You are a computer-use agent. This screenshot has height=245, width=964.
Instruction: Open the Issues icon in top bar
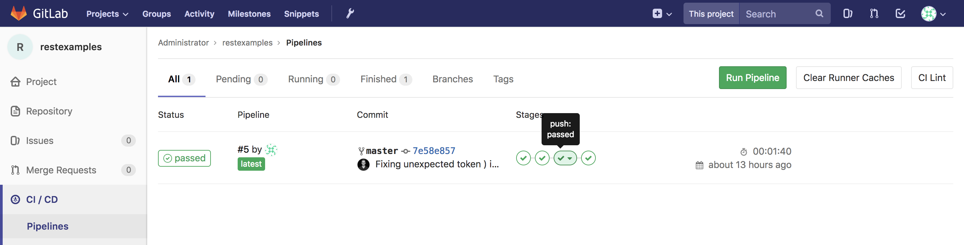click(x=848, y=14)
